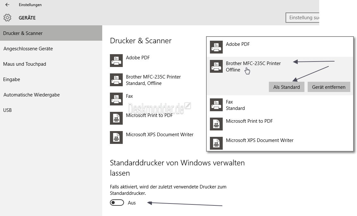Select Fax label in main printer list
The image size is (357, 216).
point(129,96)
